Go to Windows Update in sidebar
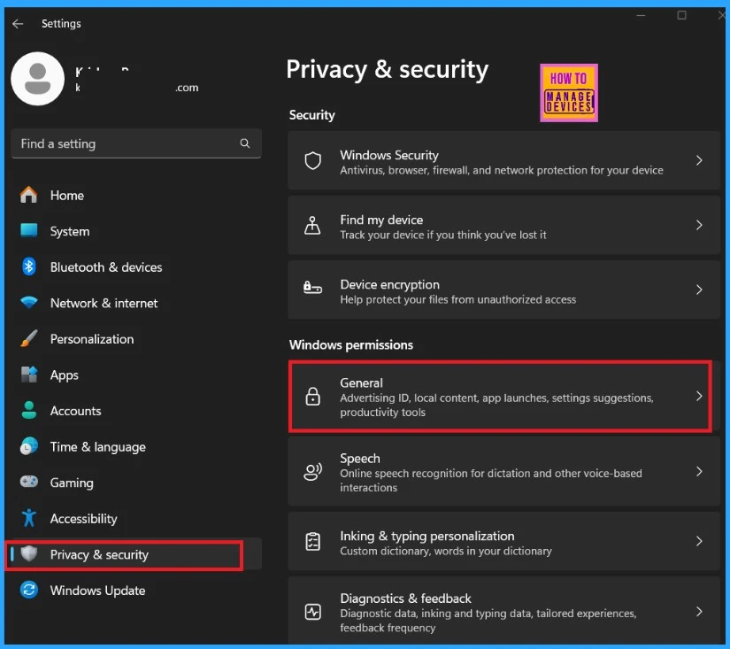730x649 pixels. pyautogui.click(x=97, y=591)
